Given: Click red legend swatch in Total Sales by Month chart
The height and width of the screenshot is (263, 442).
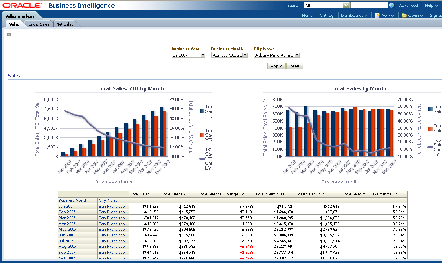Looking at the screenshot, I should tap(430, 129).
